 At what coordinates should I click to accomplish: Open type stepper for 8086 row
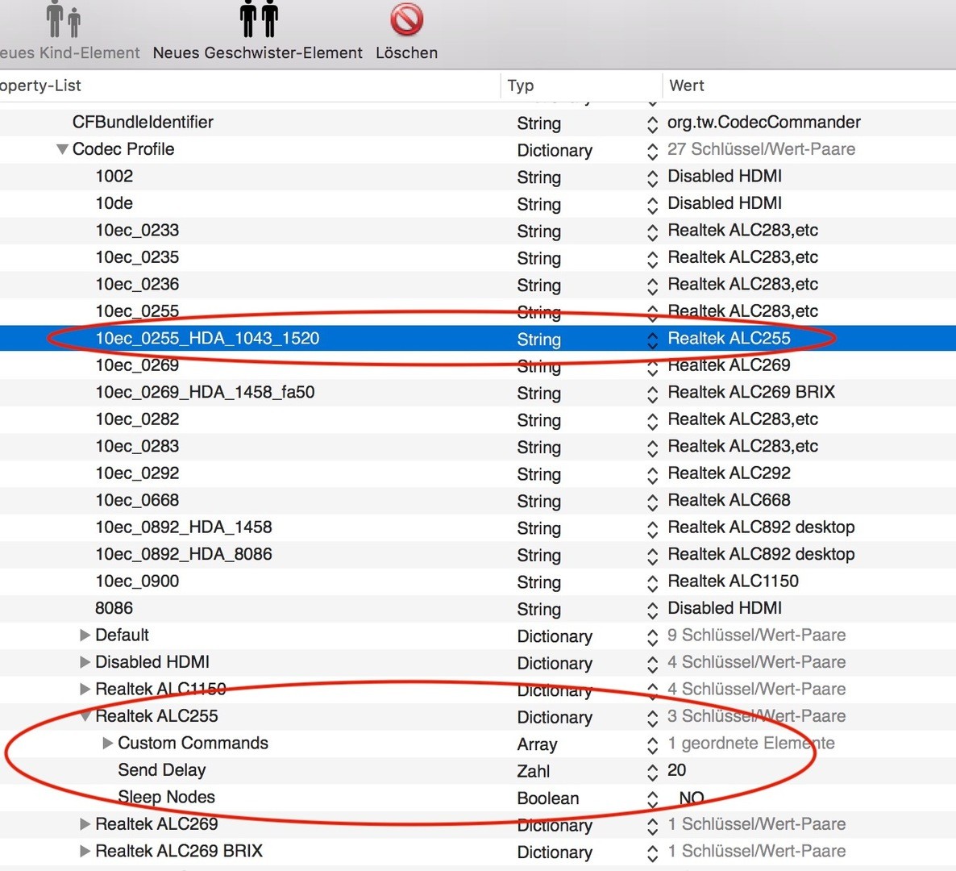point(652,610)
